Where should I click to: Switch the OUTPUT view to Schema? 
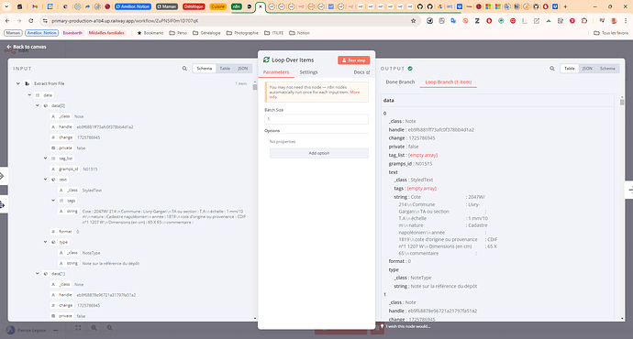pyautogui.click(x=607, y=69)
